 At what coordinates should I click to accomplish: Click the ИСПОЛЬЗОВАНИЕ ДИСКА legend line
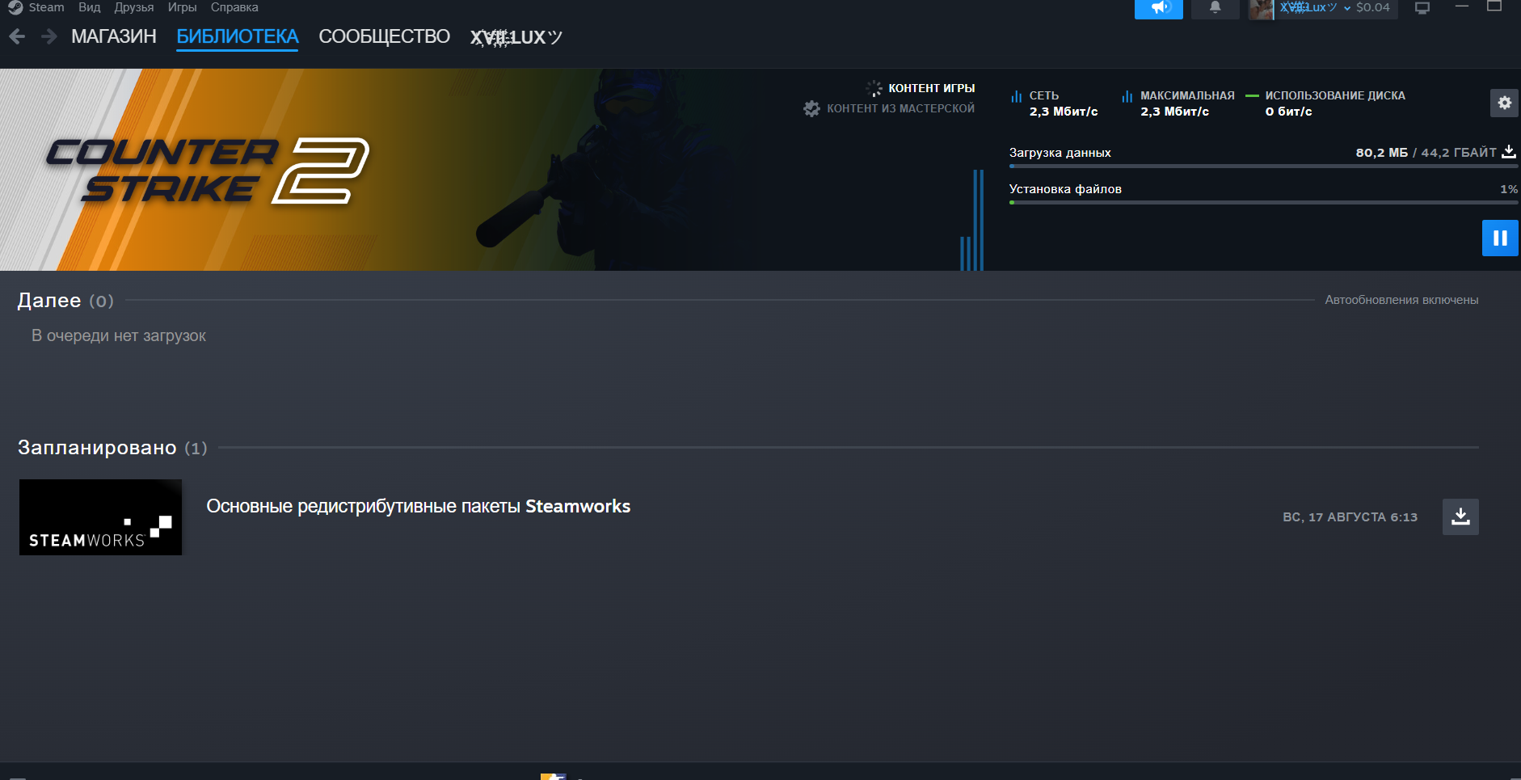(1253, 95)
